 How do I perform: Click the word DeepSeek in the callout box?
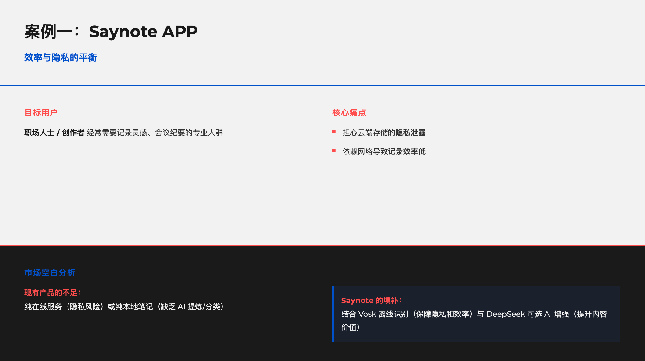506,314
